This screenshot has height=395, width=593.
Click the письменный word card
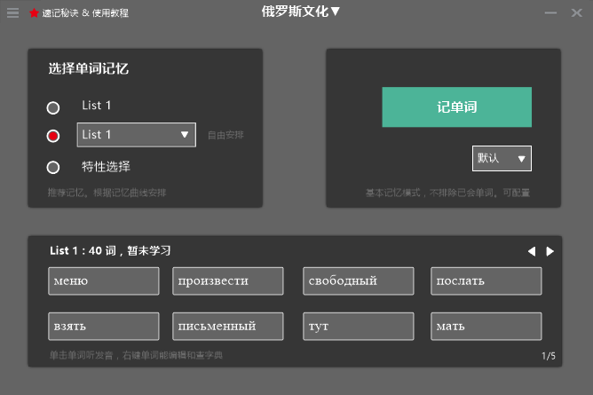[x=228, y=326]
